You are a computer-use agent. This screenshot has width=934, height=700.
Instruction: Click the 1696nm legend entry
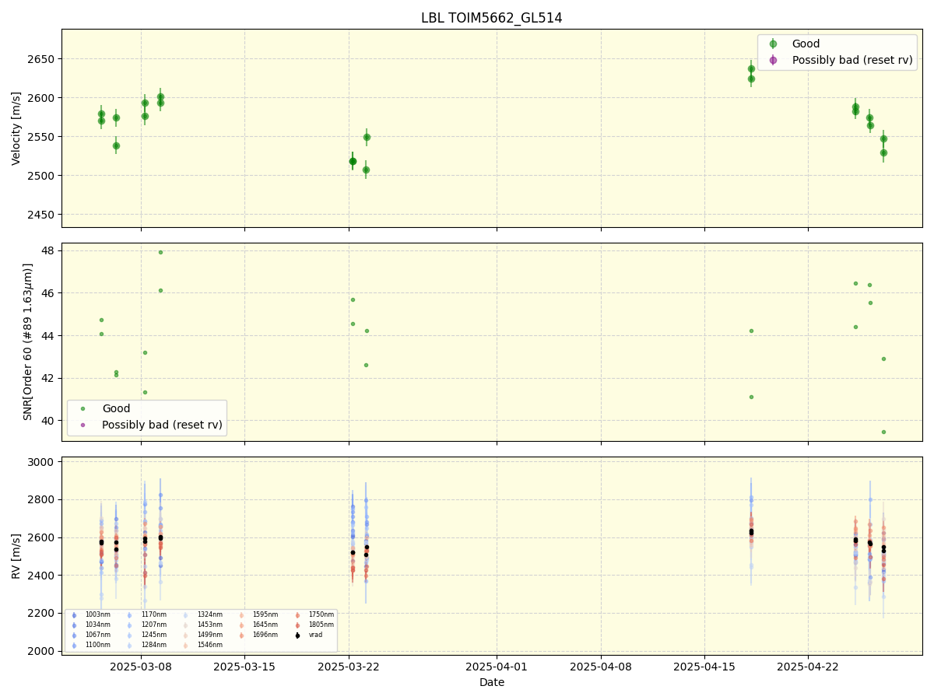[259, 635]
